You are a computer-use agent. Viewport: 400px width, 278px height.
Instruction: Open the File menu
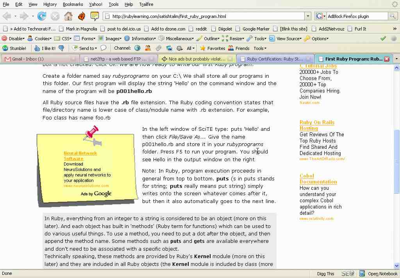[6, 4]
